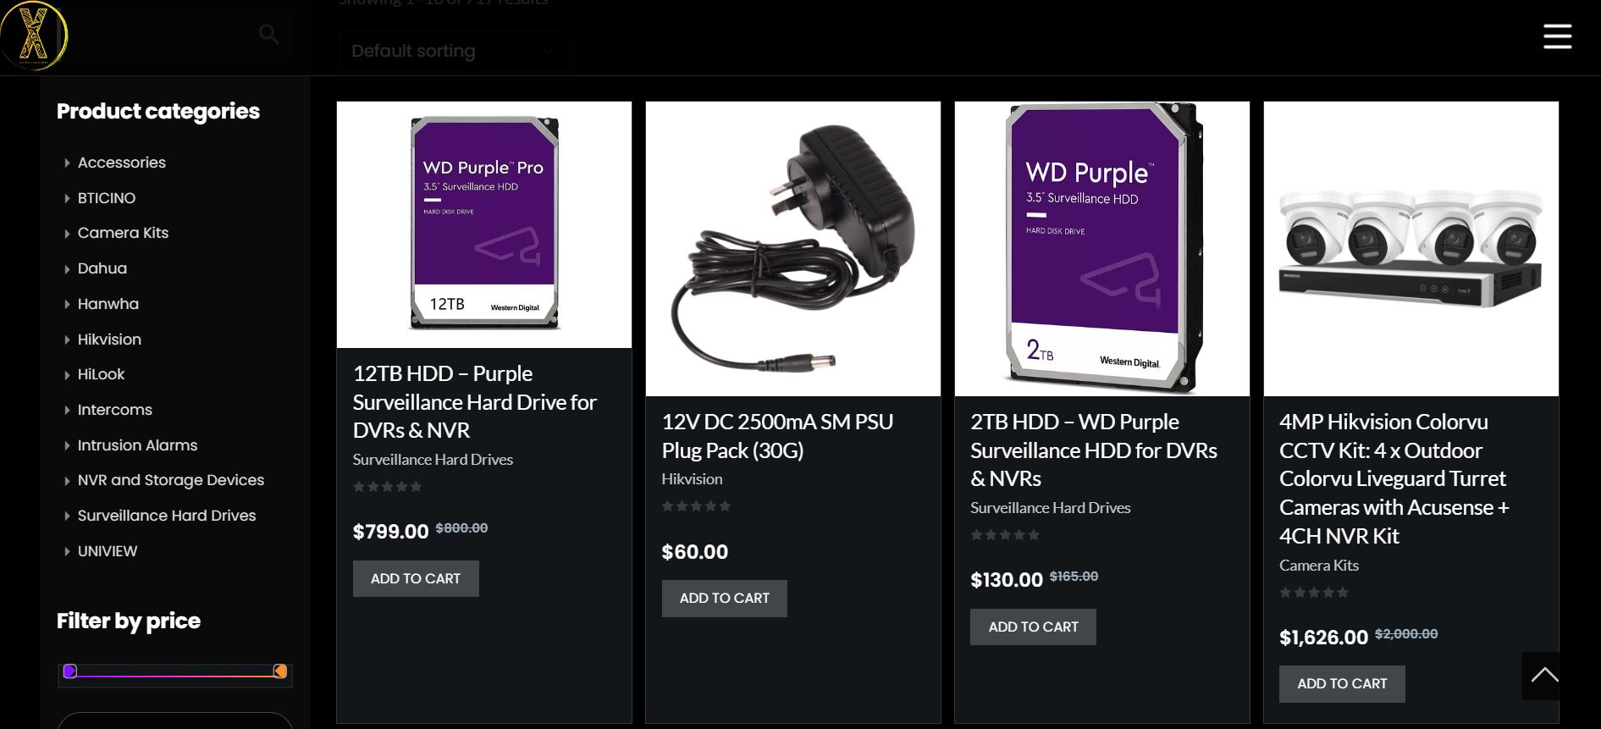The image size is (1601, 729).
Task: Click the minimum price slider handle
Action: click(70, 671)
